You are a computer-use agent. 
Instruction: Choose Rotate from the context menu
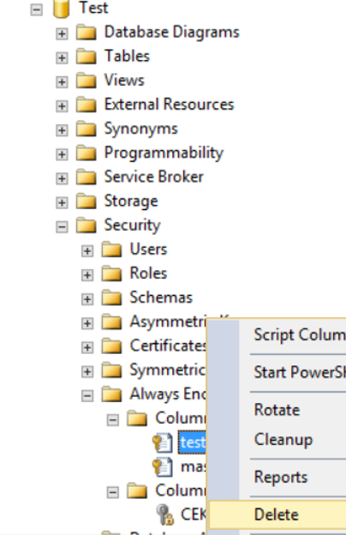[277, 410]
